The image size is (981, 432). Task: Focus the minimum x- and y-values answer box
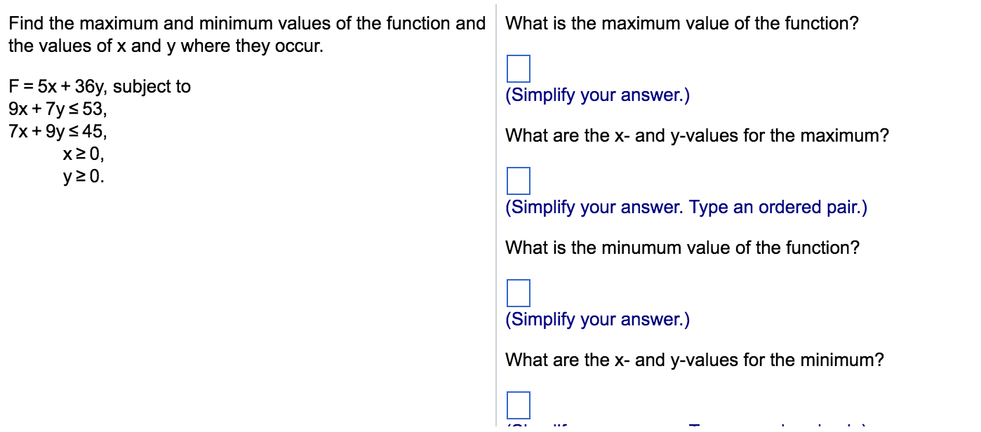tap(518, 405)
